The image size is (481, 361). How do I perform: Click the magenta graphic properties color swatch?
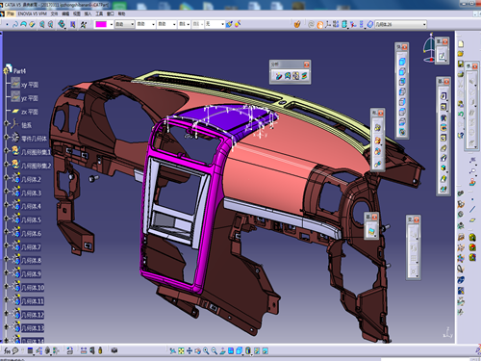(101, 24)
